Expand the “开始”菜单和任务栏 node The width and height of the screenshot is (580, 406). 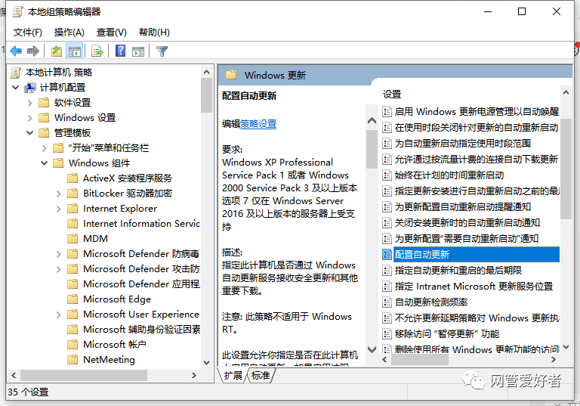[45, 148]
